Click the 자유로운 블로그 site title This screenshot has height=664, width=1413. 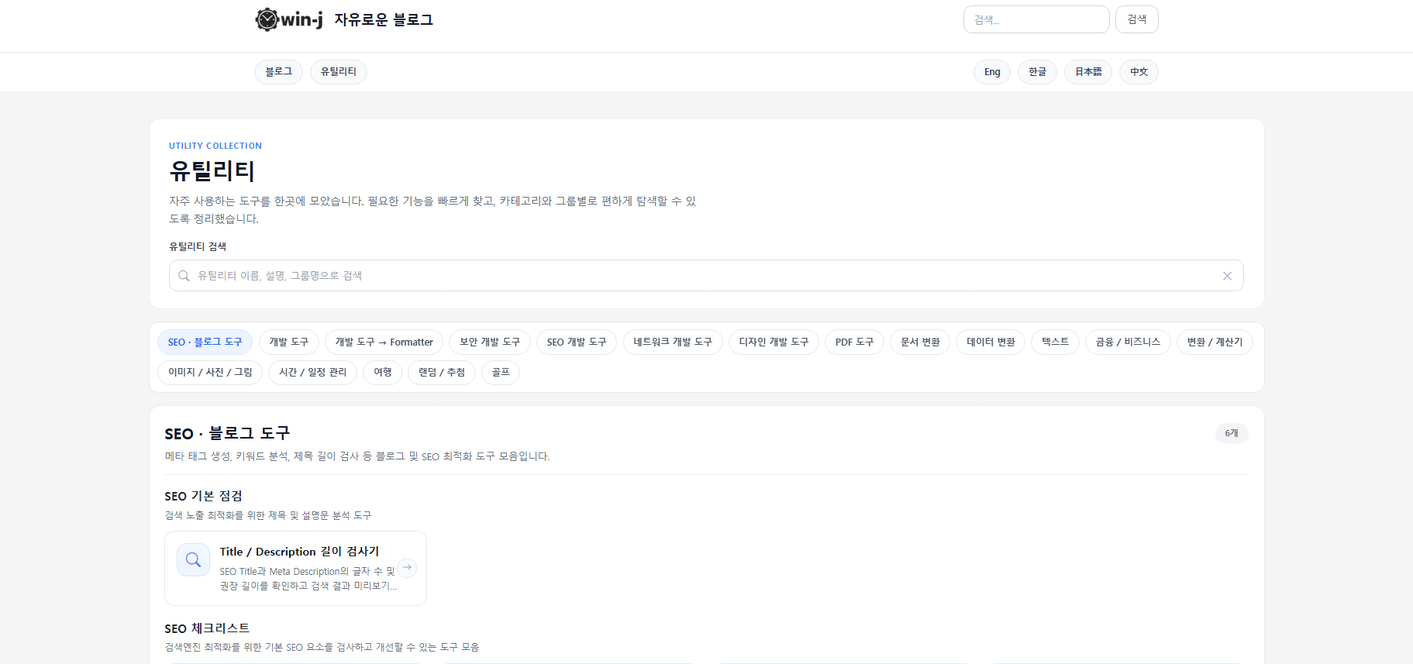384,19
